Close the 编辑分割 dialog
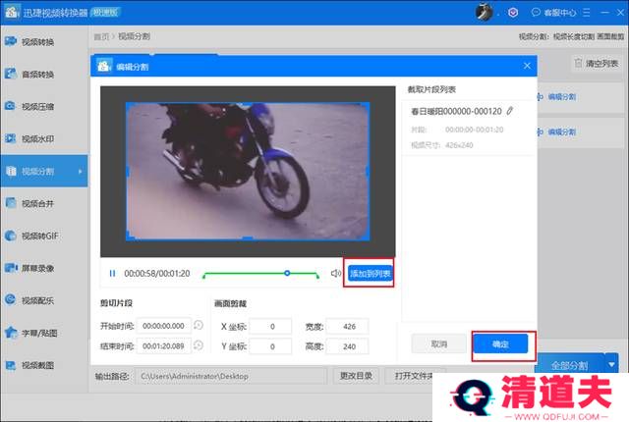 pyautogui.click(x=527, y=66)
